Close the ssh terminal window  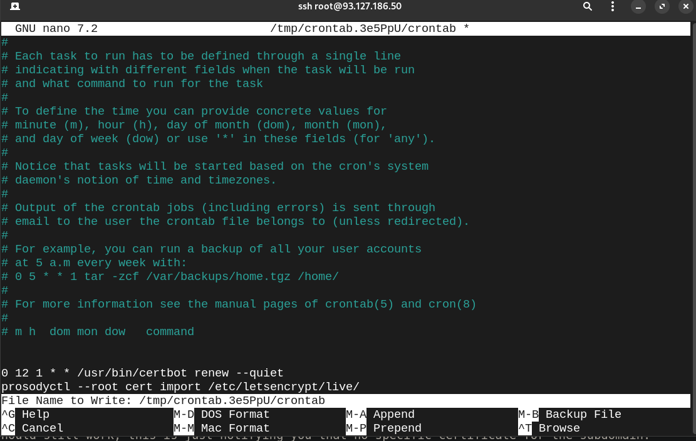coord(685,7)
